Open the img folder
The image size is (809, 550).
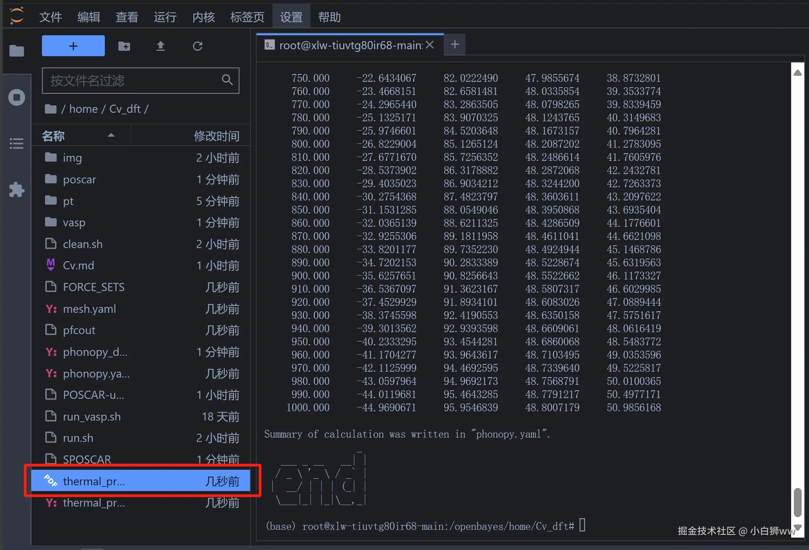pyautogui.click(x=72, y=158)
